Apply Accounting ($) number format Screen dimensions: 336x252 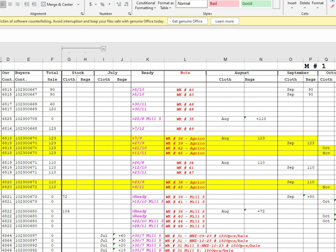point(90,4)
